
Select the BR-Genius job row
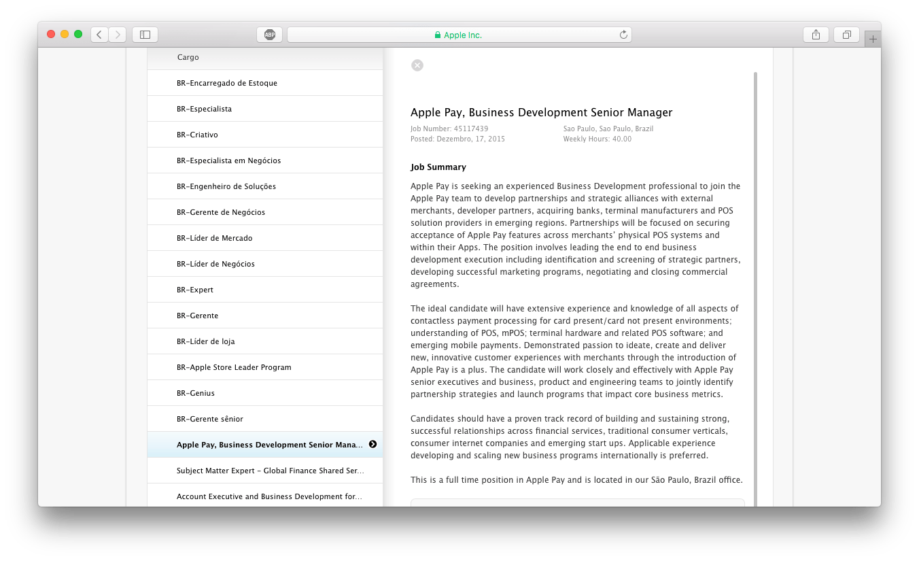tap(265, 393)
